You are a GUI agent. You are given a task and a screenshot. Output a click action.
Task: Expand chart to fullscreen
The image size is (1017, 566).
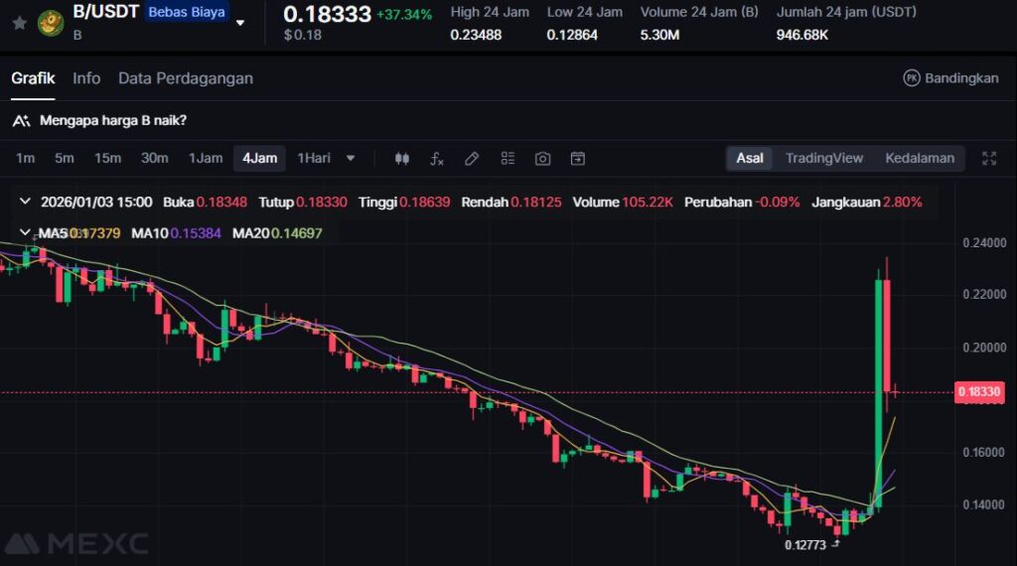click(x=989, y=158)
